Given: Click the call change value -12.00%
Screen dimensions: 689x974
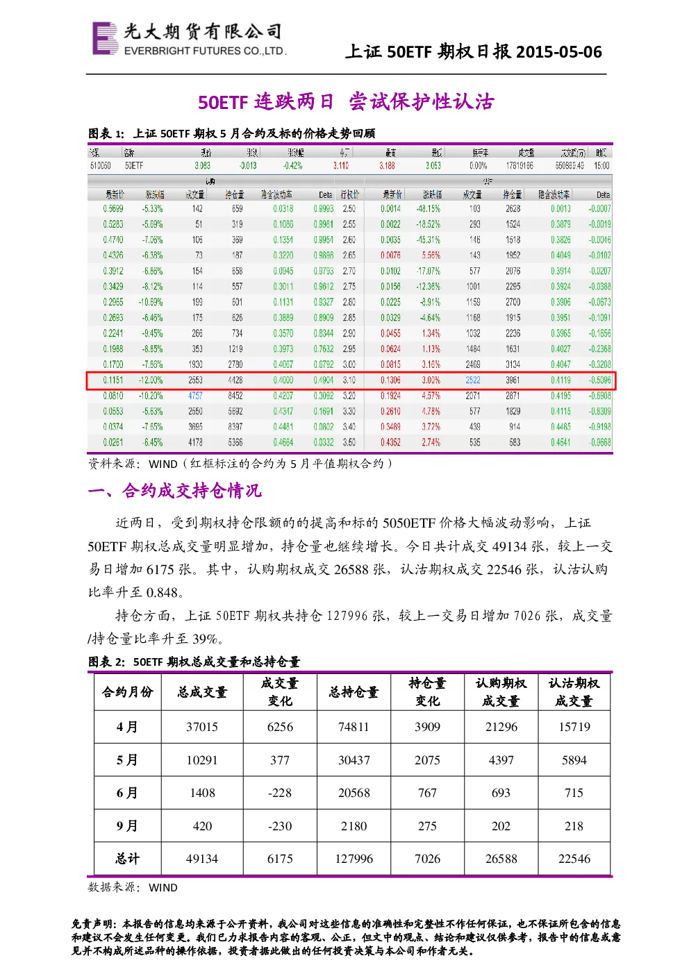Looking at the screenshot, I should pyautogui.click(x=151, y=380).
